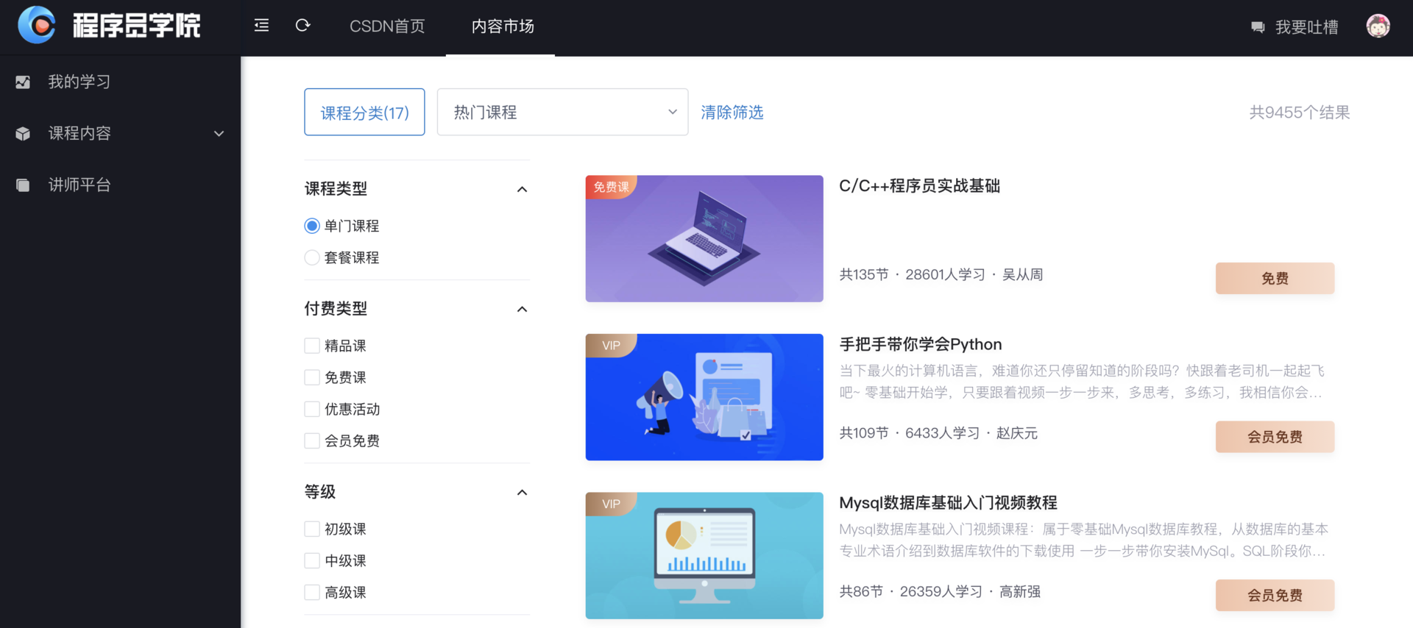The width and height of the screenshot is (1413, 628).
Task: Click the 程序员学院 logo icon
Action: tap(37, 25)
